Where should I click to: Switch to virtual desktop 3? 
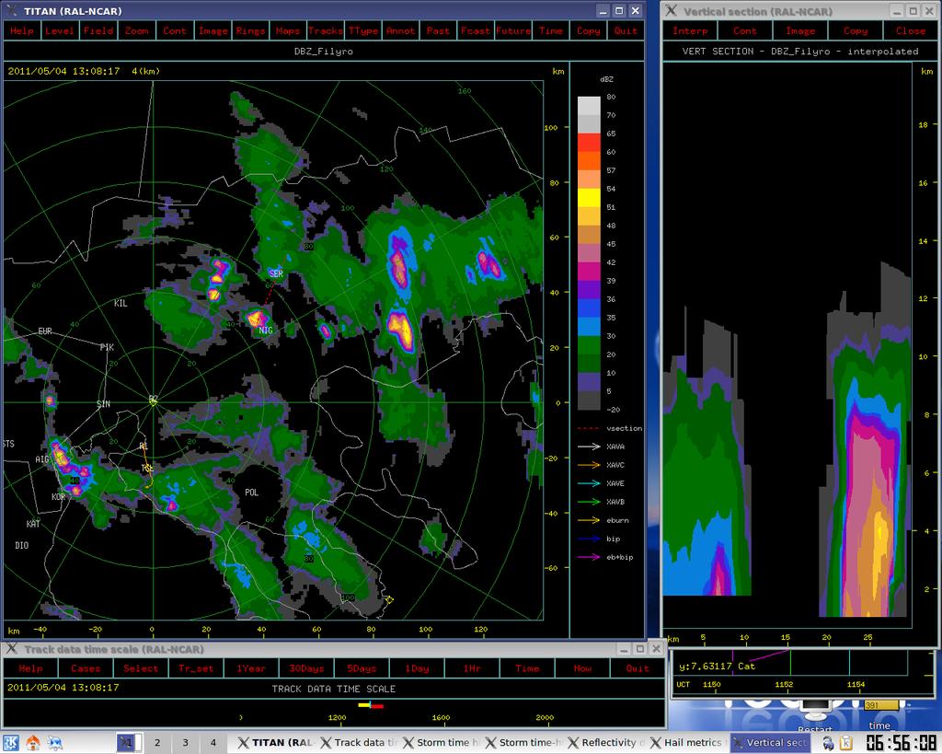(x=185, y=743)
